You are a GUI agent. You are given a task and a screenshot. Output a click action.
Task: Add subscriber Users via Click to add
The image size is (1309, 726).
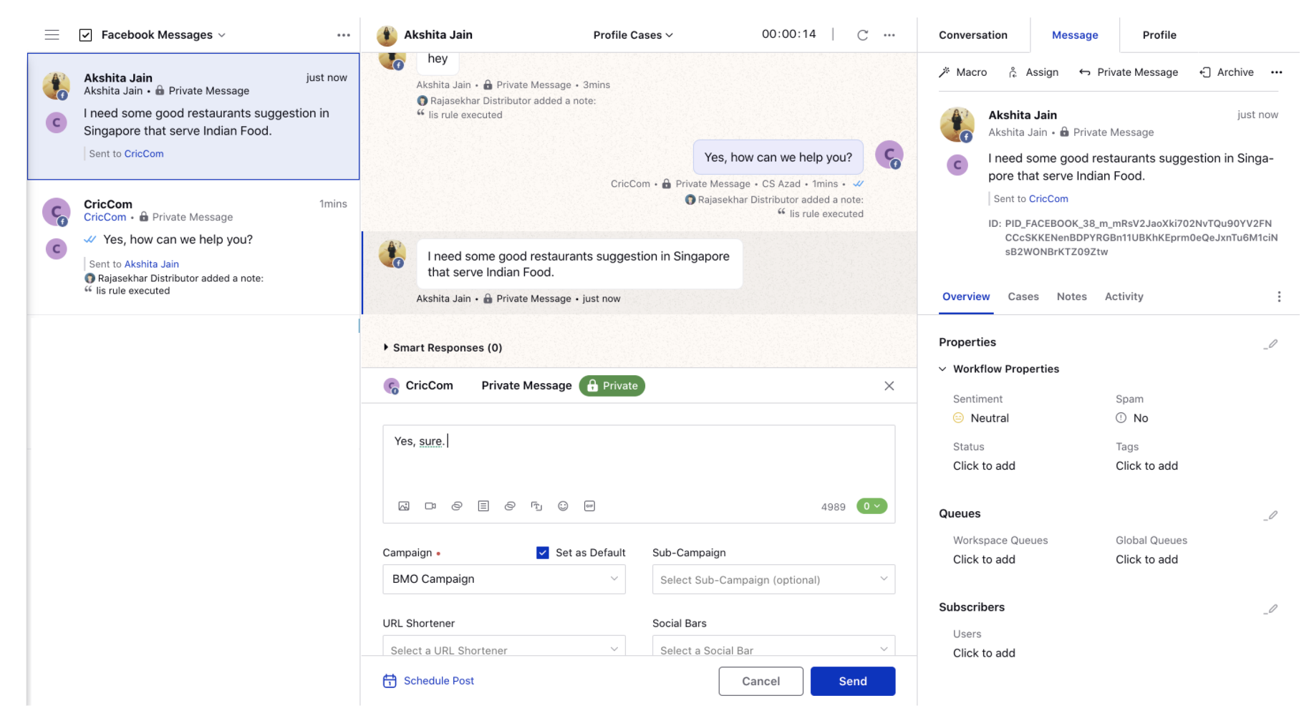(984, 654)
